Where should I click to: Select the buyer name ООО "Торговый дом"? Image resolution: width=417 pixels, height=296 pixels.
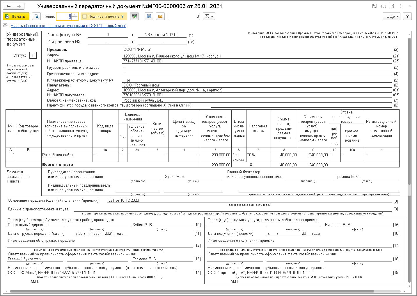coord(142,85)
